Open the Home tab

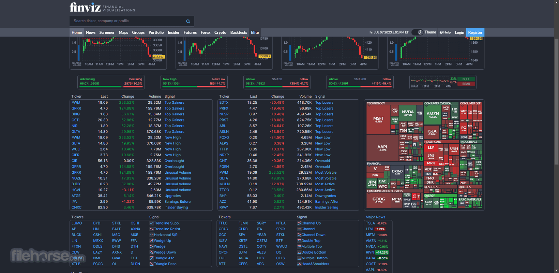click(x=77, y=32)
